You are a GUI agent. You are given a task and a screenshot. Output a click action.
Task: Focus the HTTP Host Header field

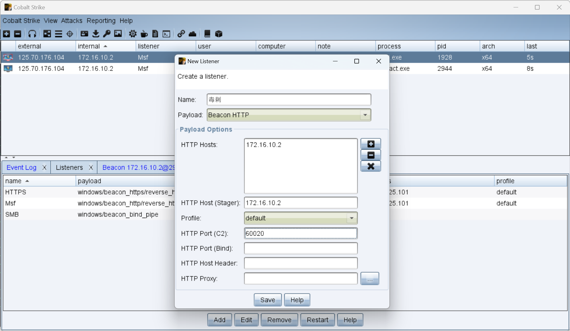pos(301,263)
